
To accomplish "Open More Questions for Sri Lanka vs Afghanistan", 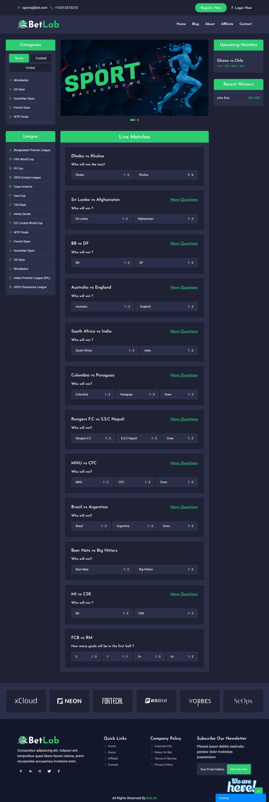I will coord(184,200).
